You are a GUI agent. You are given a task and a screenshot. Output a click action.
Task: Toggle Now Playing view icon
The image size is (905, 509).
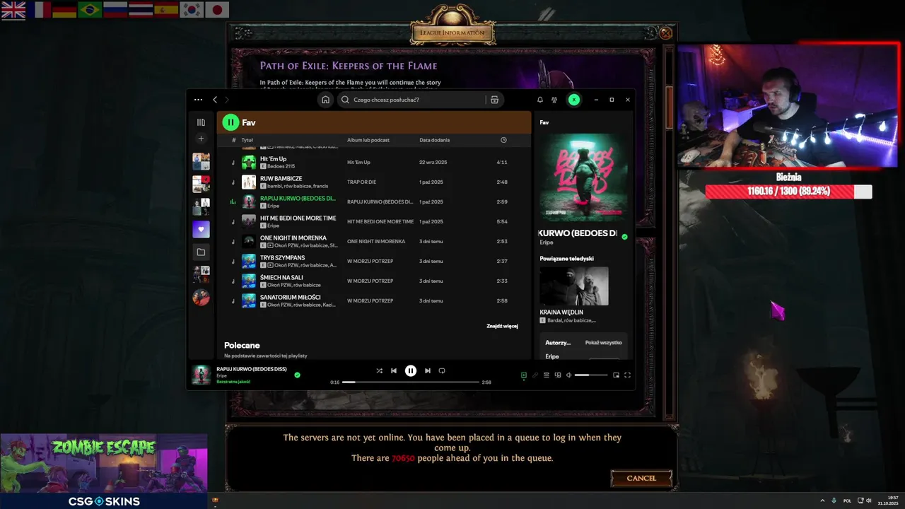click(524, 375)
